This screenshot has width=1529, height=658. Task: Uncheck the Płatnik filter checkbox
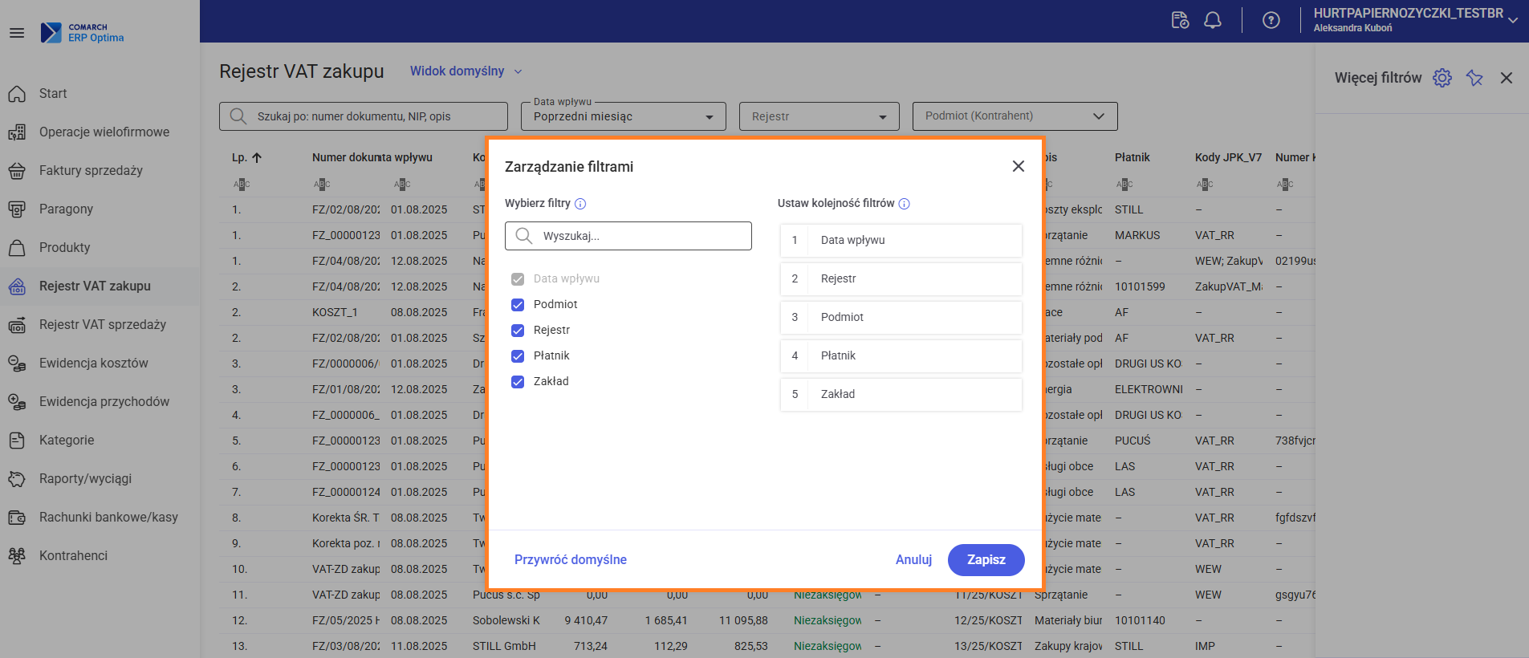518,356
